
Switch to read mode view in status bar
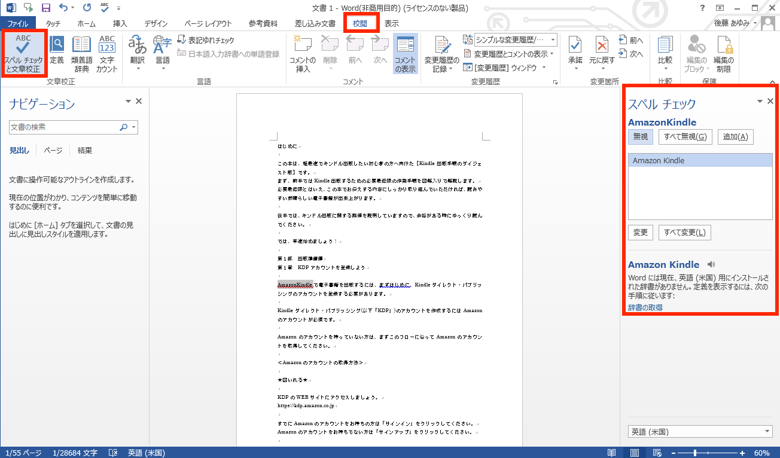[612, 453]
